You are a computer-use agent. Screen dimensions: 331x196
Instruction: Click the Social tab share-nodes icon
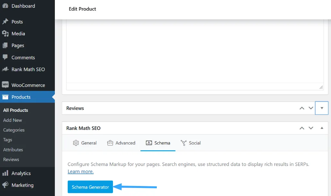coord(184,143)
